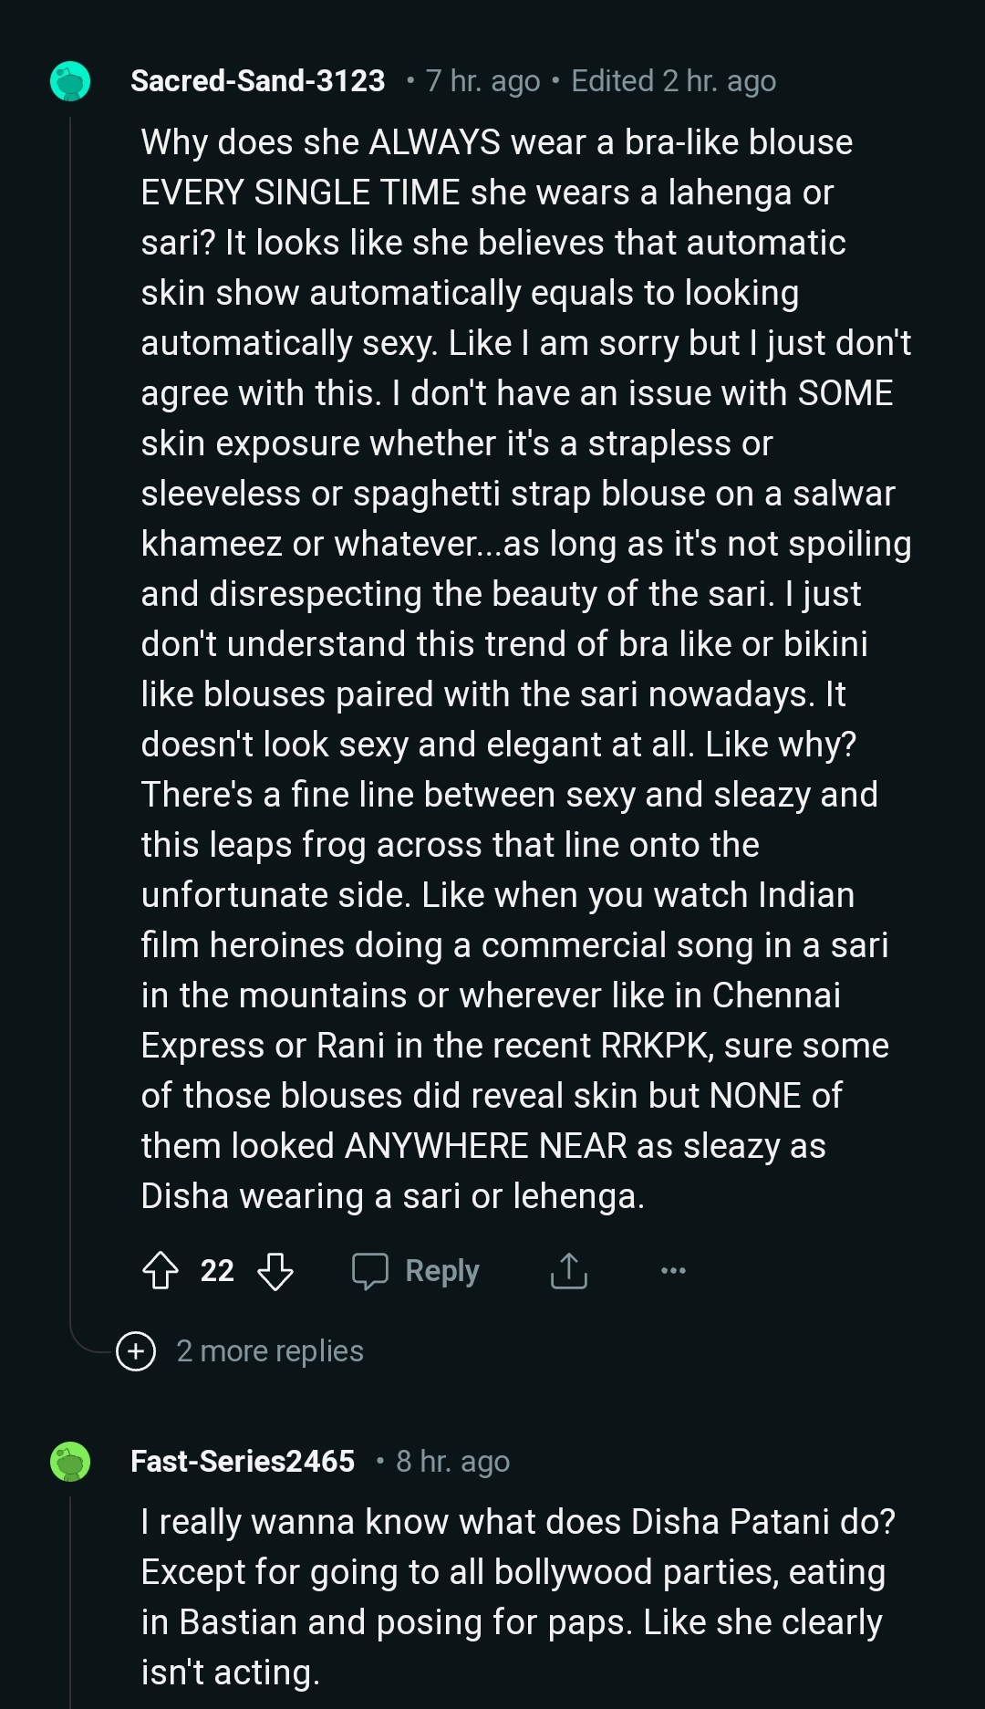Tap the "Edited 2 hr. ago" label
The image size is (985, 1709).
[673, 81]
